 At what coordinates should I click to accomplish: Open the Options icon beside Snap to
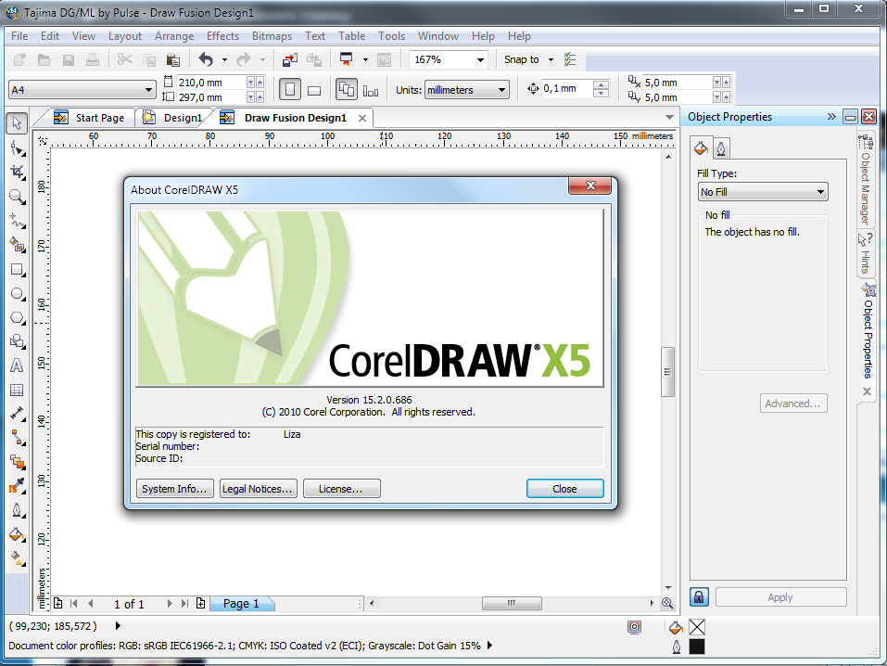(570, 59)
